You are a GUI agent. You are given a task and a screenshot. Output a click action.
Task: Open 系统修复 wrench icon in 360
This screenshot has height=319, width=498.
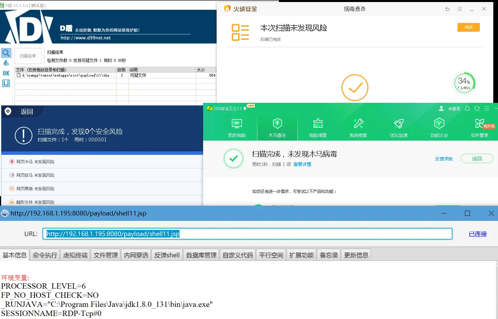[358, 128]
